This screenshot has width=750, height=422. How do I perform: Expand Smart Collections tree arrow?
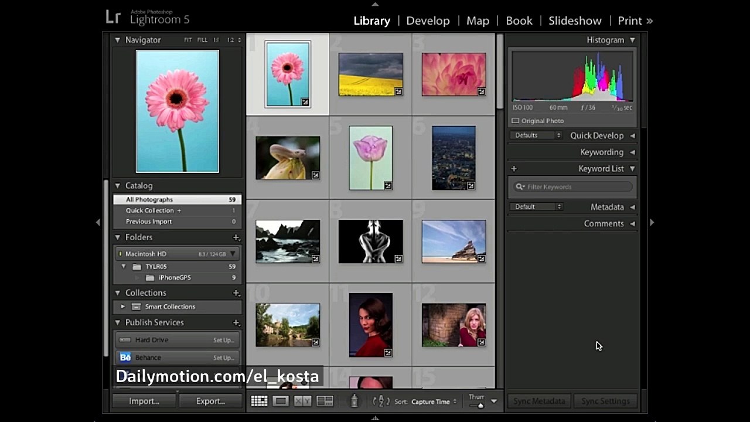click(122, 307)
